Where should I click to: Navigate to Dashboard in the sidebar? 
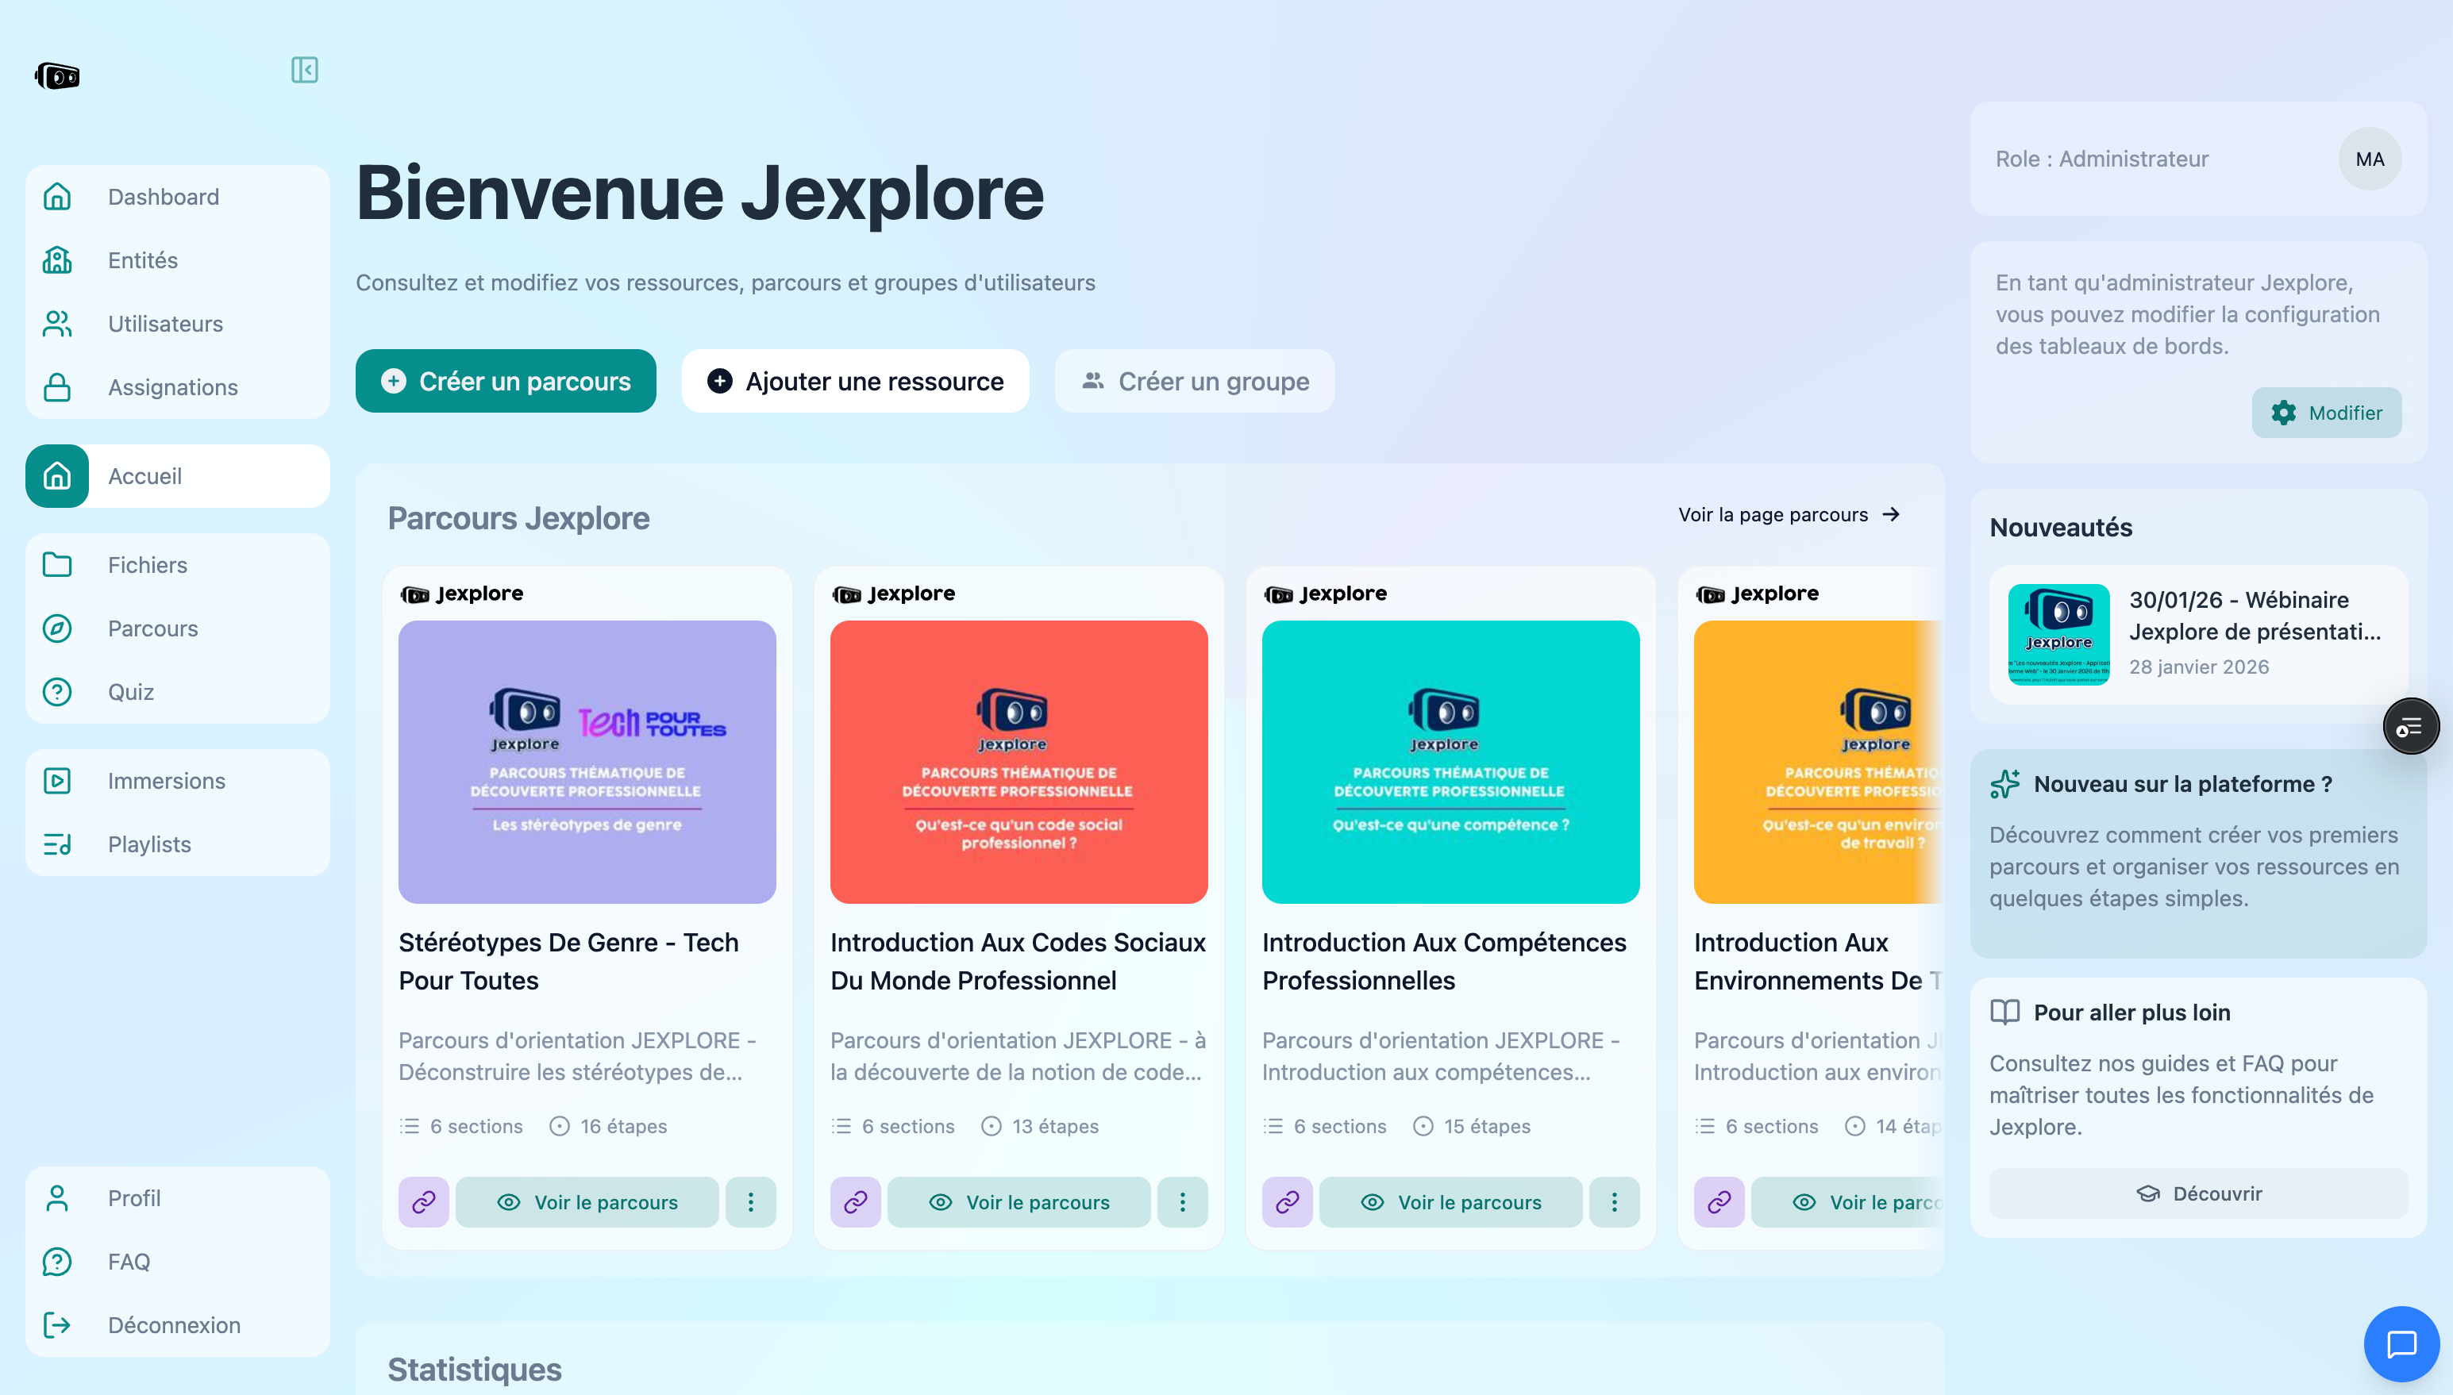[163, 197]
